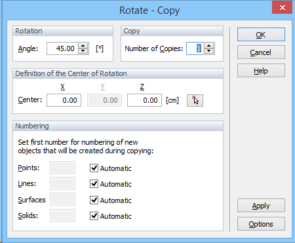
Task: Close the Rotate - Copy dialog
Action: [282, 8]
